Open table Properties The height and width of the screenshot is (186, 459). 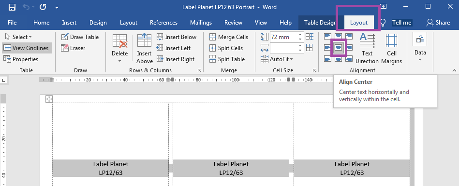click(21, 59)
